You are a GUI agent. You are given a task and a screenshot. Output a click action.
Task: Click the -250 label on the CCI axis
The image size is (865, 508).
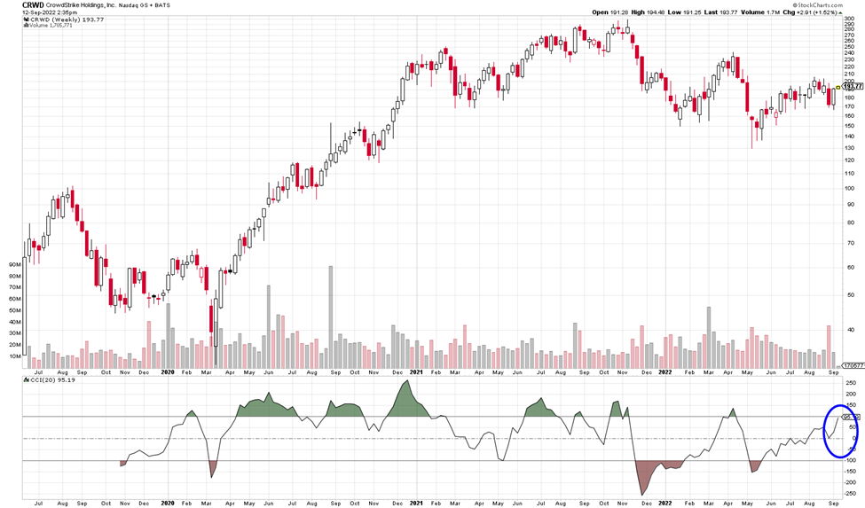coord(850,494)
